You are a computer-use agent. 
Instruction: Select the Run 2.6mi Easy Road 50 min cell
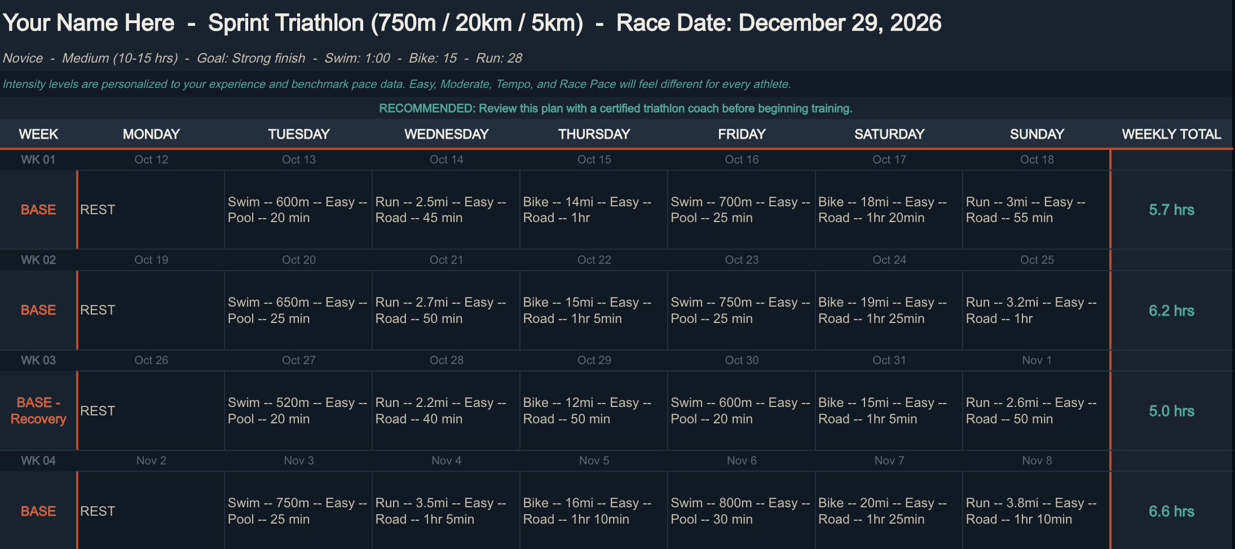click(1036, 410)
